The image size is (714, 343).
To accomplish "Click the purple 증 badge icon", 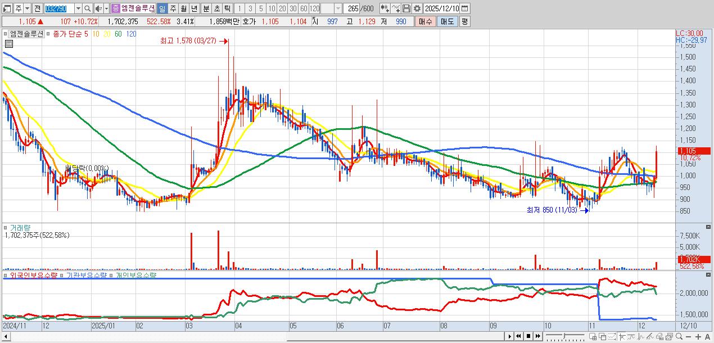I will [x=115, y=8].
